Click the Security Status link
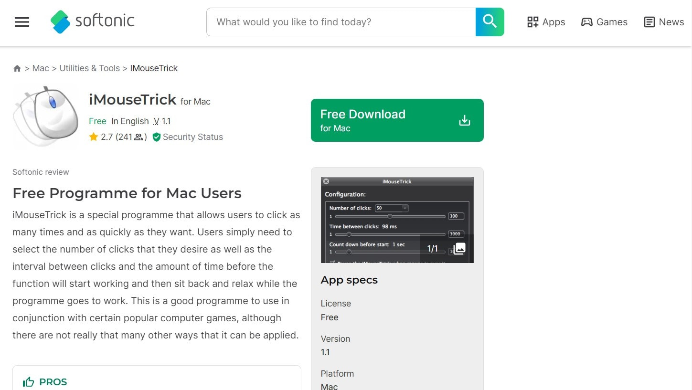 tap(193, 137)
